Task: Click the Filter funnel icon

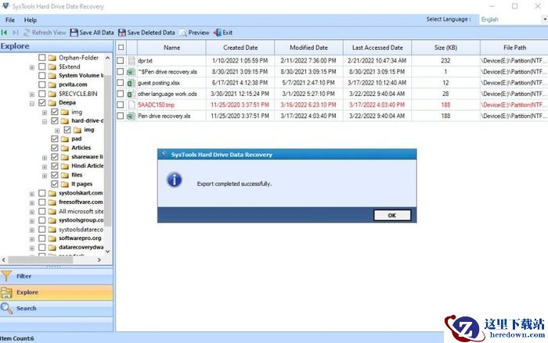Action: click(x=6, y=276)
